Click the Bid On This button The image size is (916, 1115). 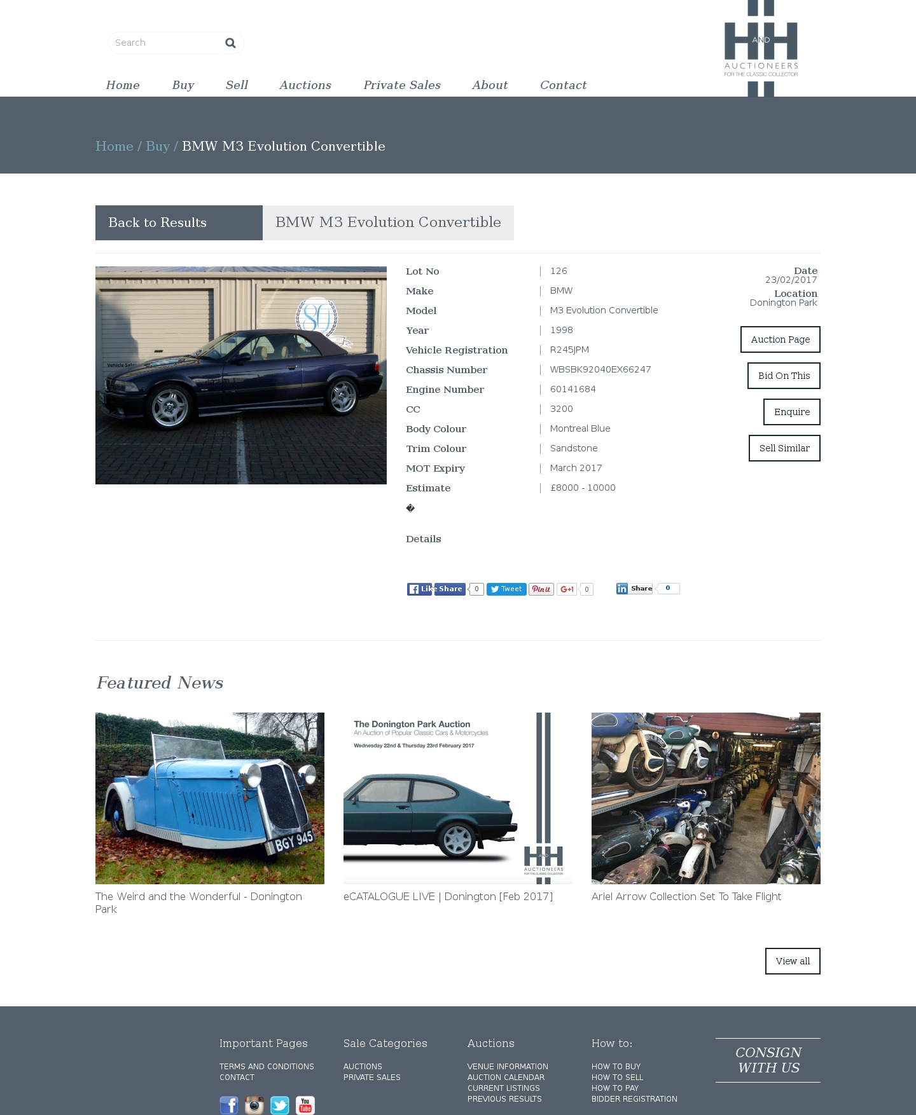click(x=784, y=376)
